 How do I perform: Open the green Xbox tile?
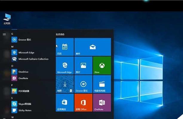tap(102, 65)
